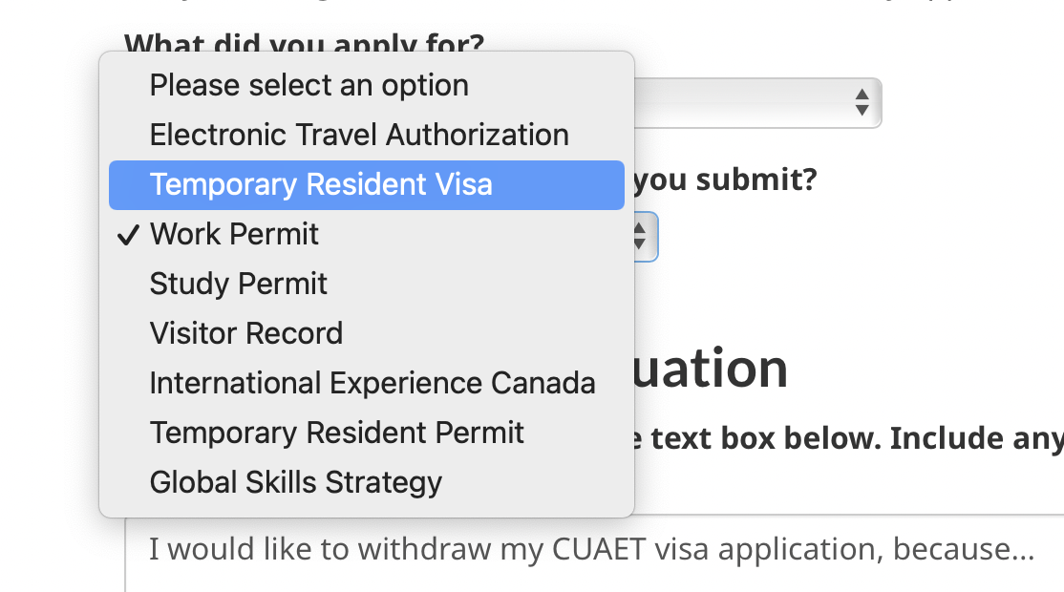Select the Work Permit option
The width and height of the screenshot is (1064, 592).
click(x=234, y=235)
